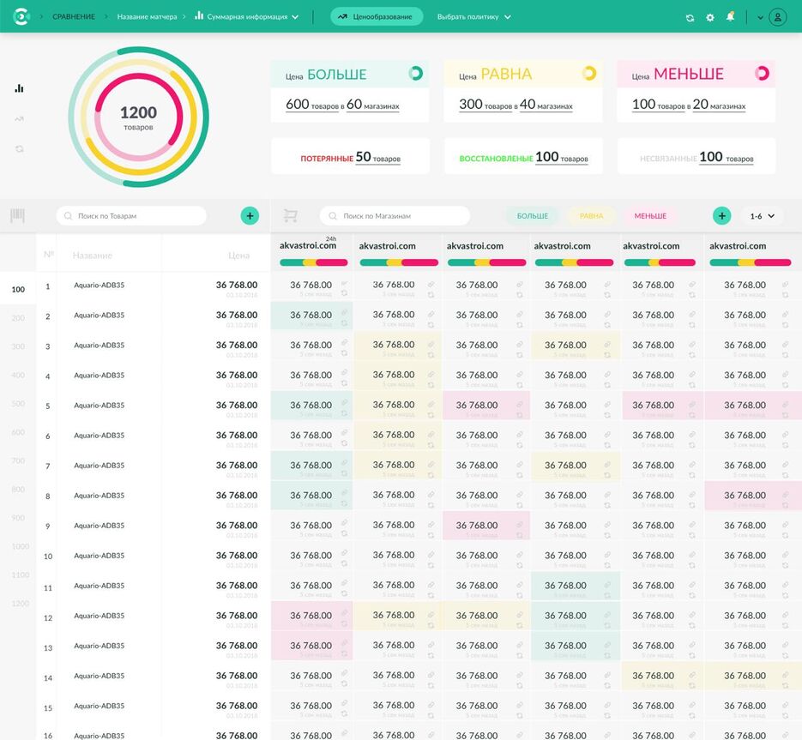Toggle the МЕНЬШЕ filter pill
The image size is (802, 740).
pyautogui.click(x=650, y=216)
